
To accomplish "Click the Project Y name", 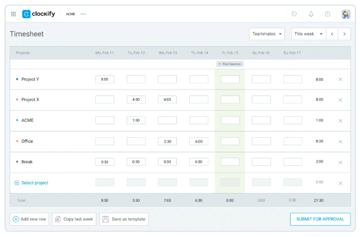I will pyautogui.click(x=30, y=80).
